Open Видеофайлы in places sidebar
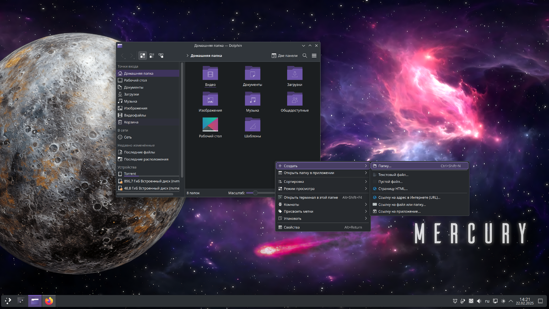The height and width of the screenshot is (309, 549). tap(148, 115)
